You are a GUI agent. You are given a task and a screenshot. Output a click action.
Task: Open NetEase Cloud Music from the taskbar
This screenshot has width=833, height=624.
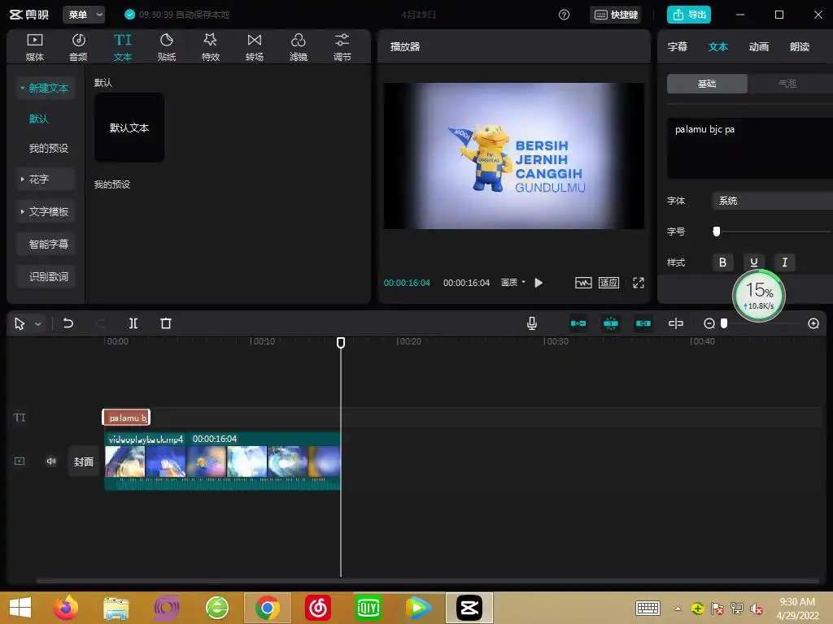(x=318, y=608)
